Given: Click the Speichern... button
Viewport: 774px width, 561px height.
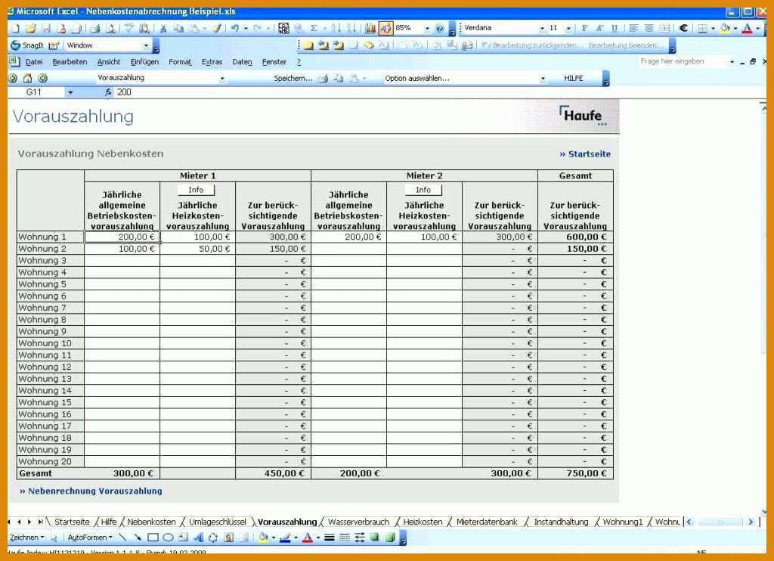Looking at the screenshot, I should pyautogui.click(x=293, y=78).
